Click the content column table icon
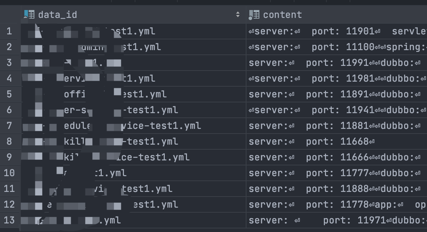The width and height of the screenshot is (427, 232). point(254,15)
